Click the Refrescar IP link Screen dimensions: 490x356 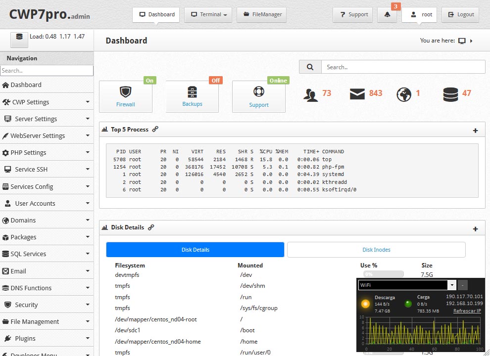tap(467, 311)
